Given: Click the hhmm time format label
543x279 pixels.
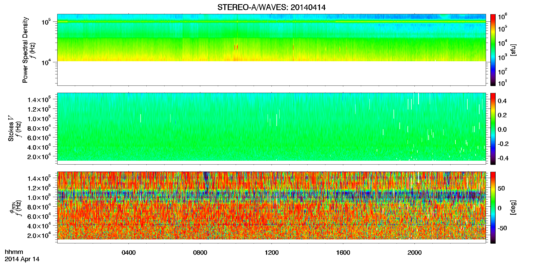Looking at the screenshot, I should coord(14,252).
